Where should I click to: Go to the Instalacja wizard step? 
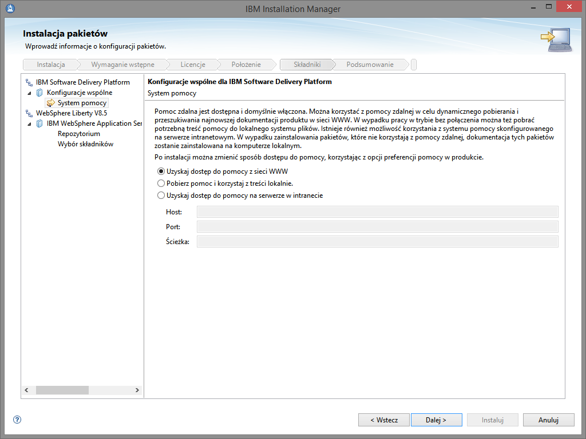tap(51, 65)
